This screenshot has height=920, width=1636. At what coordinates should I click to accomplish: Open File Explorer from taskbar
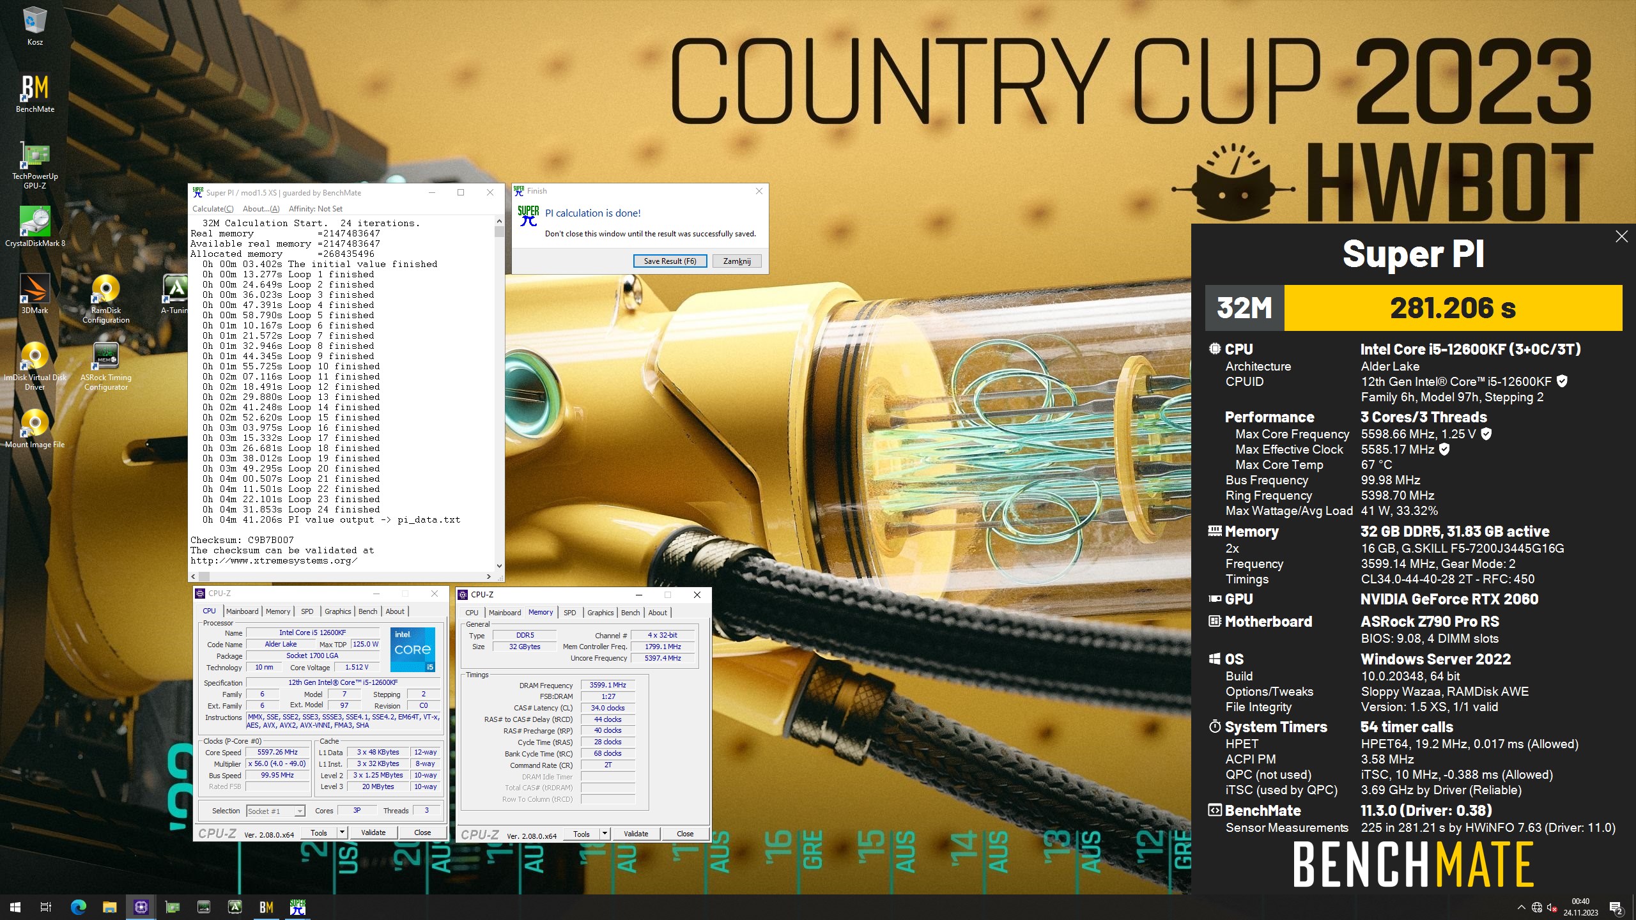(x=109, y=907)
